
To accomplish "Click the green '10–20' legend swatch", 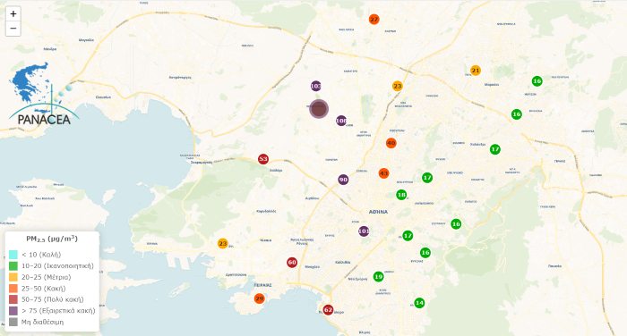I will [x=13, y=265].
